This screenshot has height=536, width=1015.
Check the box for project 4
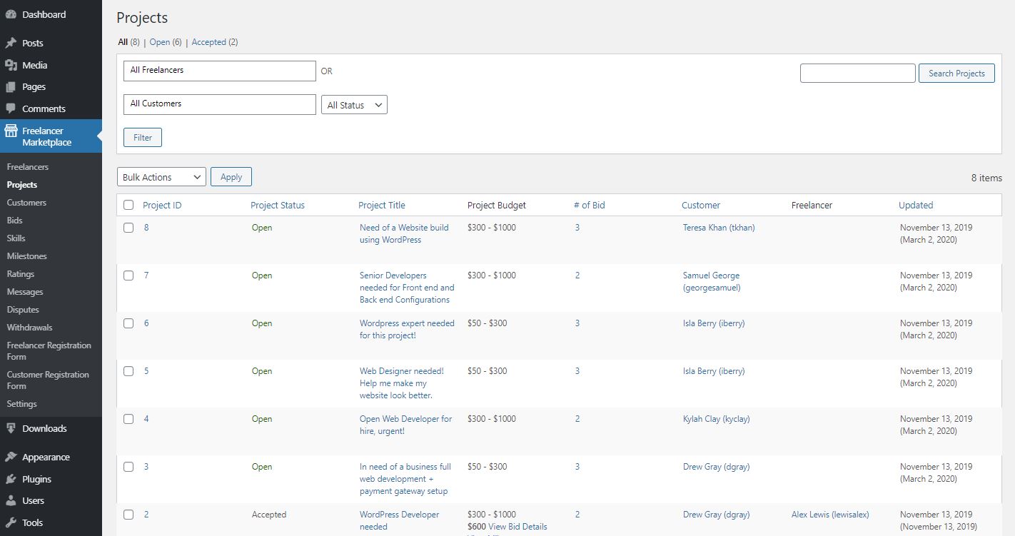pos(128,419)
